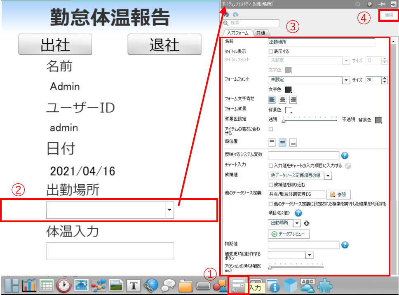Open the 出勤場所 combo box on the form
The image size is (399, 295).
[x=169, y=210]
